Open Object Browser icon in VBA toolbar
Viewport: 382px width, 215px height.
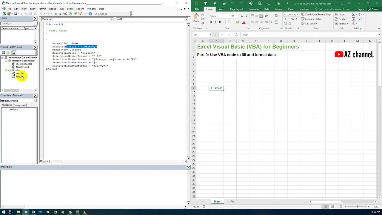80,14
